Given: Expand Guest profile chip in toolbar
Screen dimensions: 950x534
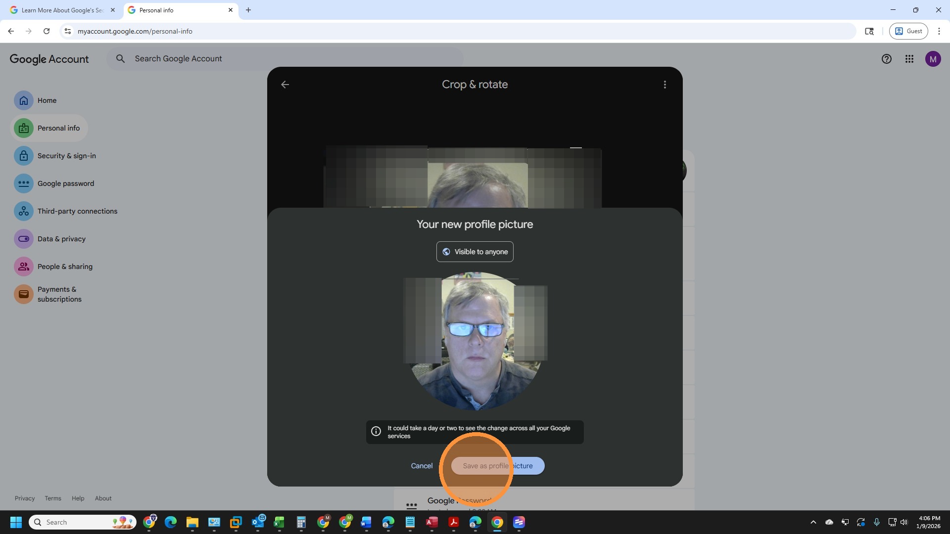Looking at the screenshot, I should pyautogui.click(x=908, y=31).
